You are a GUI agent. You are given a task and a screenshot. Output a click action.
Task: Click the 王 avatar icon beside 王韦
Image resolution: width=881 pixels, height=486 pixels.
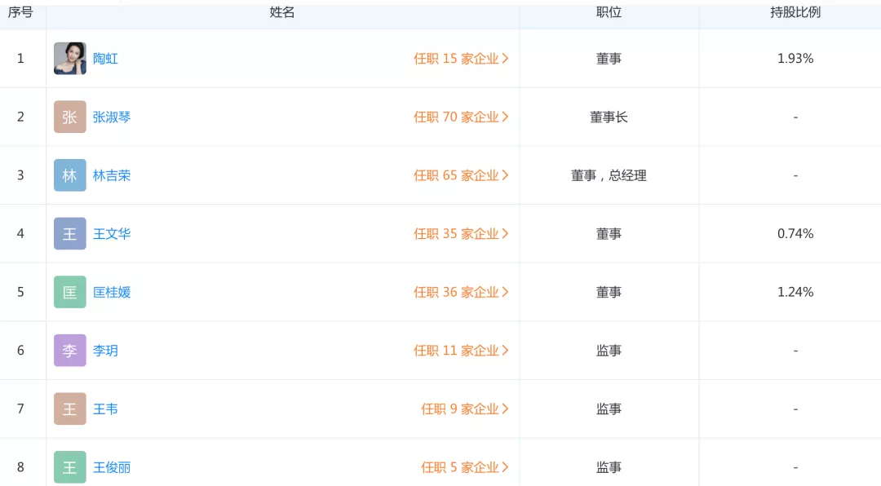(x=69, y=409)
